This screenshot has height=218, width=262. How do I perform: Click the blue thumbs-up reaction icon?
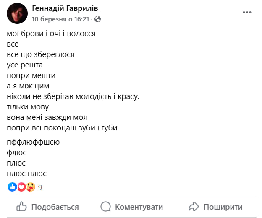[x=13, y=187]
